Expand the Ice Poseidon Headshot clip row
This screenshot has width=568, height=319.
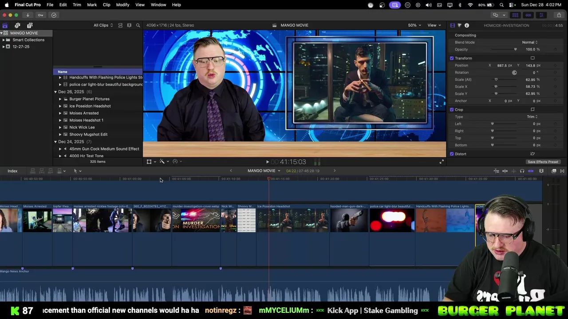[60, 106]
